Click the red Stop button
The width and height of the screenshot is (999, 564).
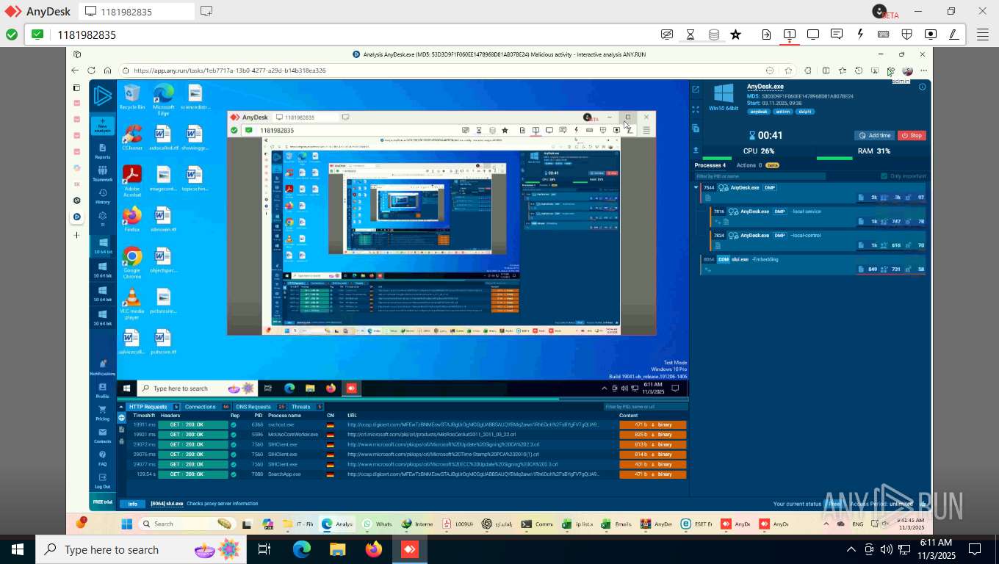tap(912, 135)
